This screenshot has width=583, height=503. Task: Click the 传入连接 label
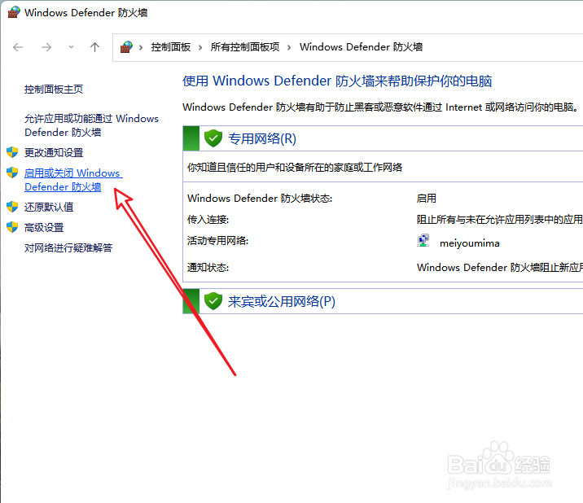click(x=208, y=220)
